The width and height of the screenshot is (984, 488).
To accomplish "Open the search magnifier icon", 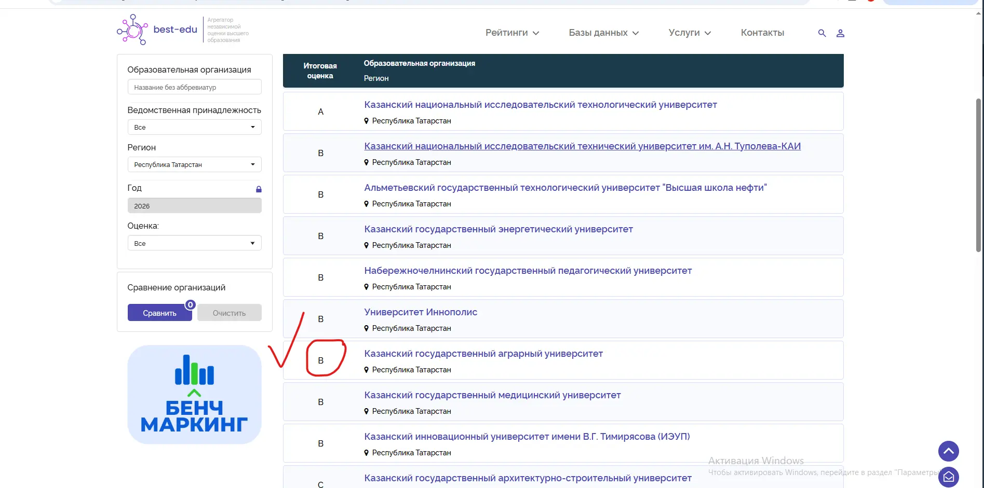I will [x=821, y=33].
